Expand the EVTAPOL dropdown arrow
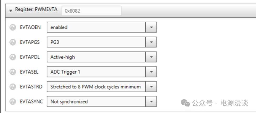The image size is (256, 113). pyautogui.click(x=151, y=57)
